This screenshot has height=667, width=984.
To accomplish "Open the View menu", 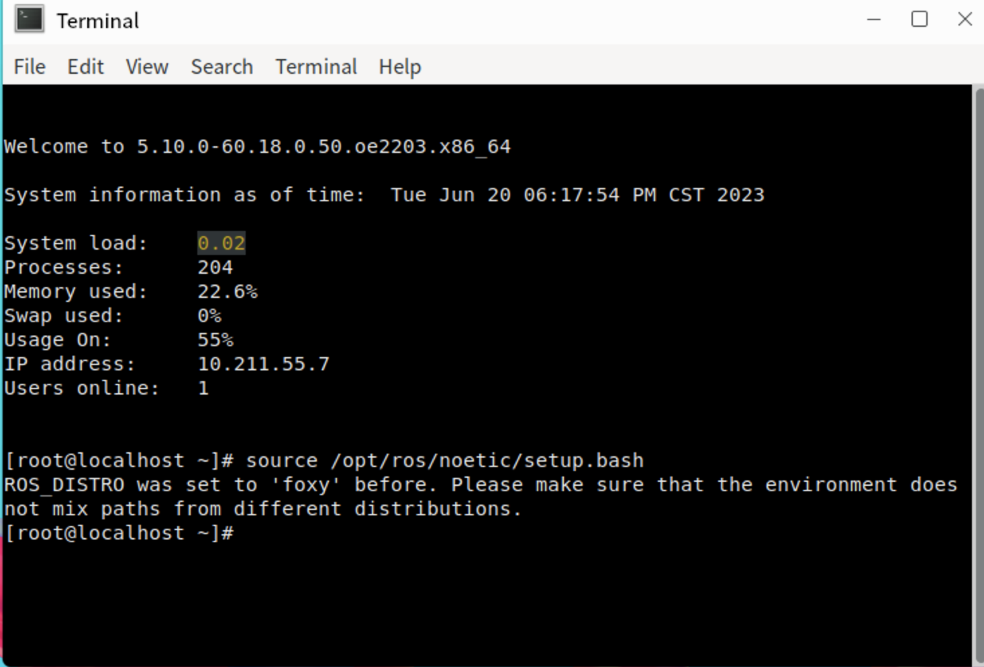I will pyautogui.click(x=147, y=67).
